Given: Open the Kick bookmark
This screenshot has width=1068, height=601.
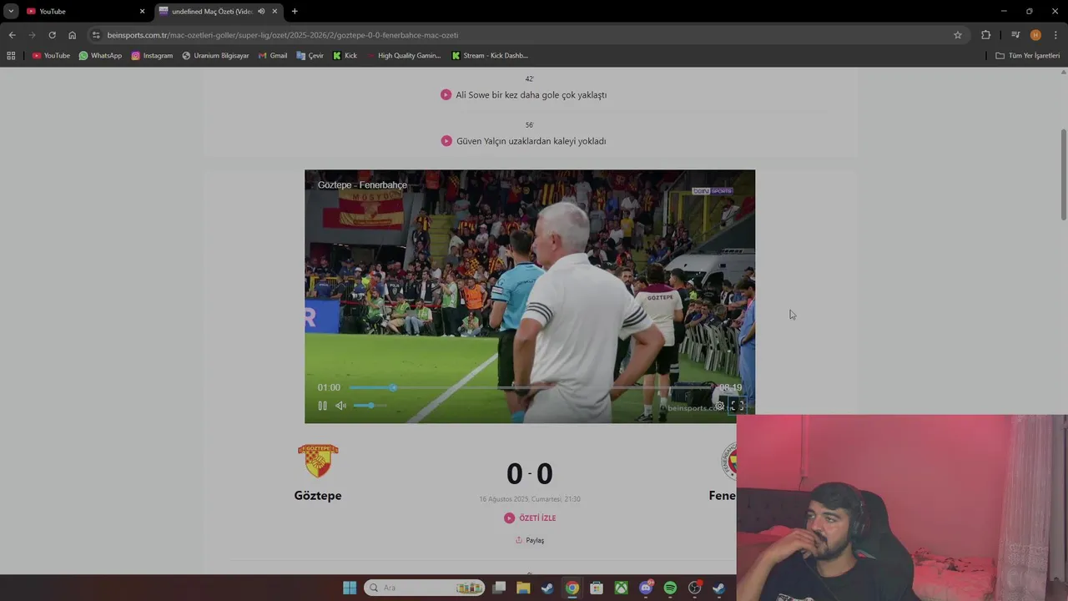Looking at the screenshot, I should point(345,56).
